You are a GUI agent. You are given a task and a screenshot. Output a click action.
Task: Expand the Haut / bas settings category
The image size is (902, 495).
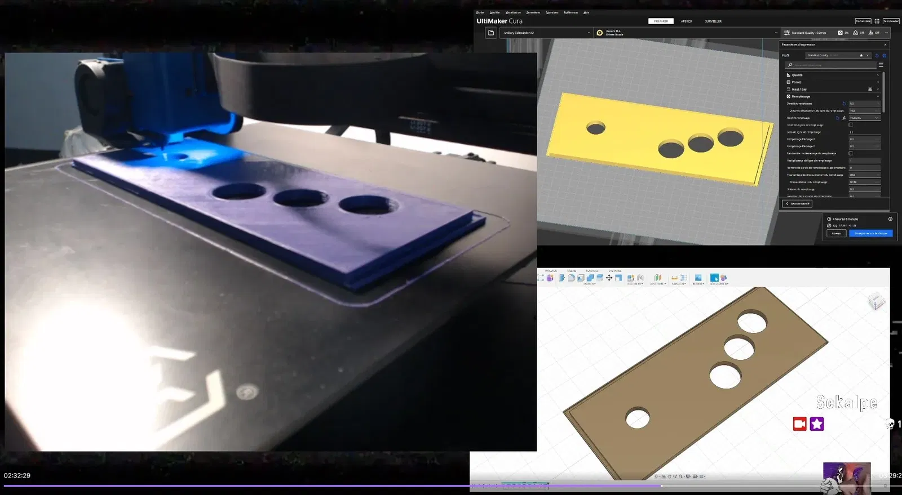pos(832,89)
